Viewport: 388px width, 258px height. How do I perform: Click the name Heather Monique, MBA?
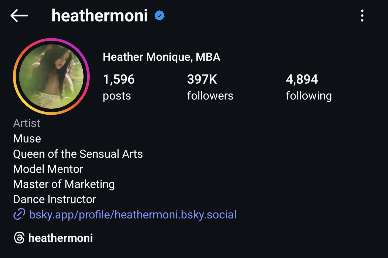point(161,57)
